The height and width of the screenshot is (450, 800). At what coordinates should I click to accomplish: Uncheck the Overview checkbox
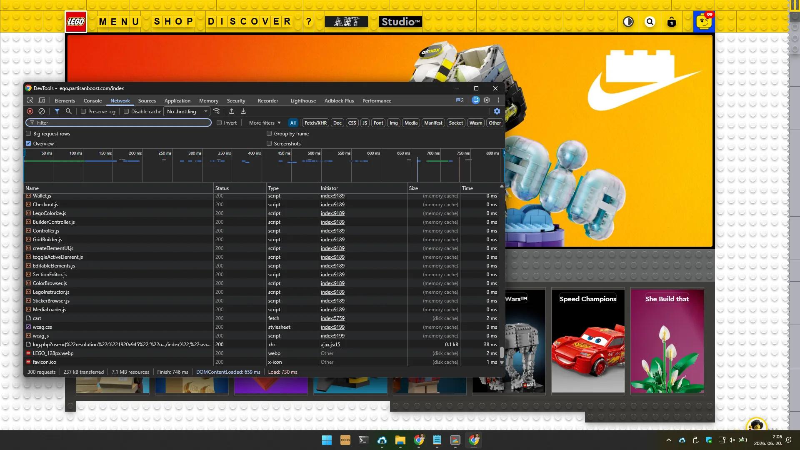click(x=28, y=143)
